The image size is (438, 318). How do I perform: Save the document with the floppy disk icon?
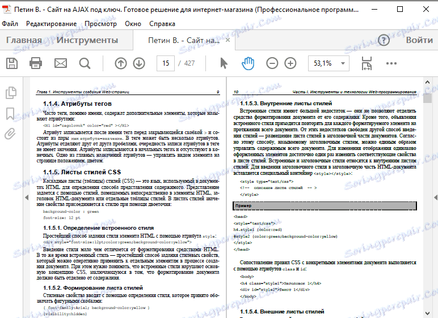(12, 63)
